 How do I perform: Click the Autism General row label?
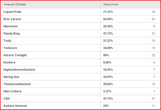pyautogui.click(x=15, y=106)
